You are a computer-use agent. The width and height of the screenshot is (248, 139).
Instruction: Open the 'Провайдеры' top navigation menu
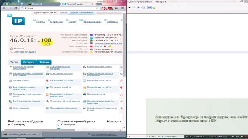pyautogui.click(x=92, y=22)
